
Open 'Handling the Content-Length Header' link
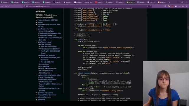50,52
